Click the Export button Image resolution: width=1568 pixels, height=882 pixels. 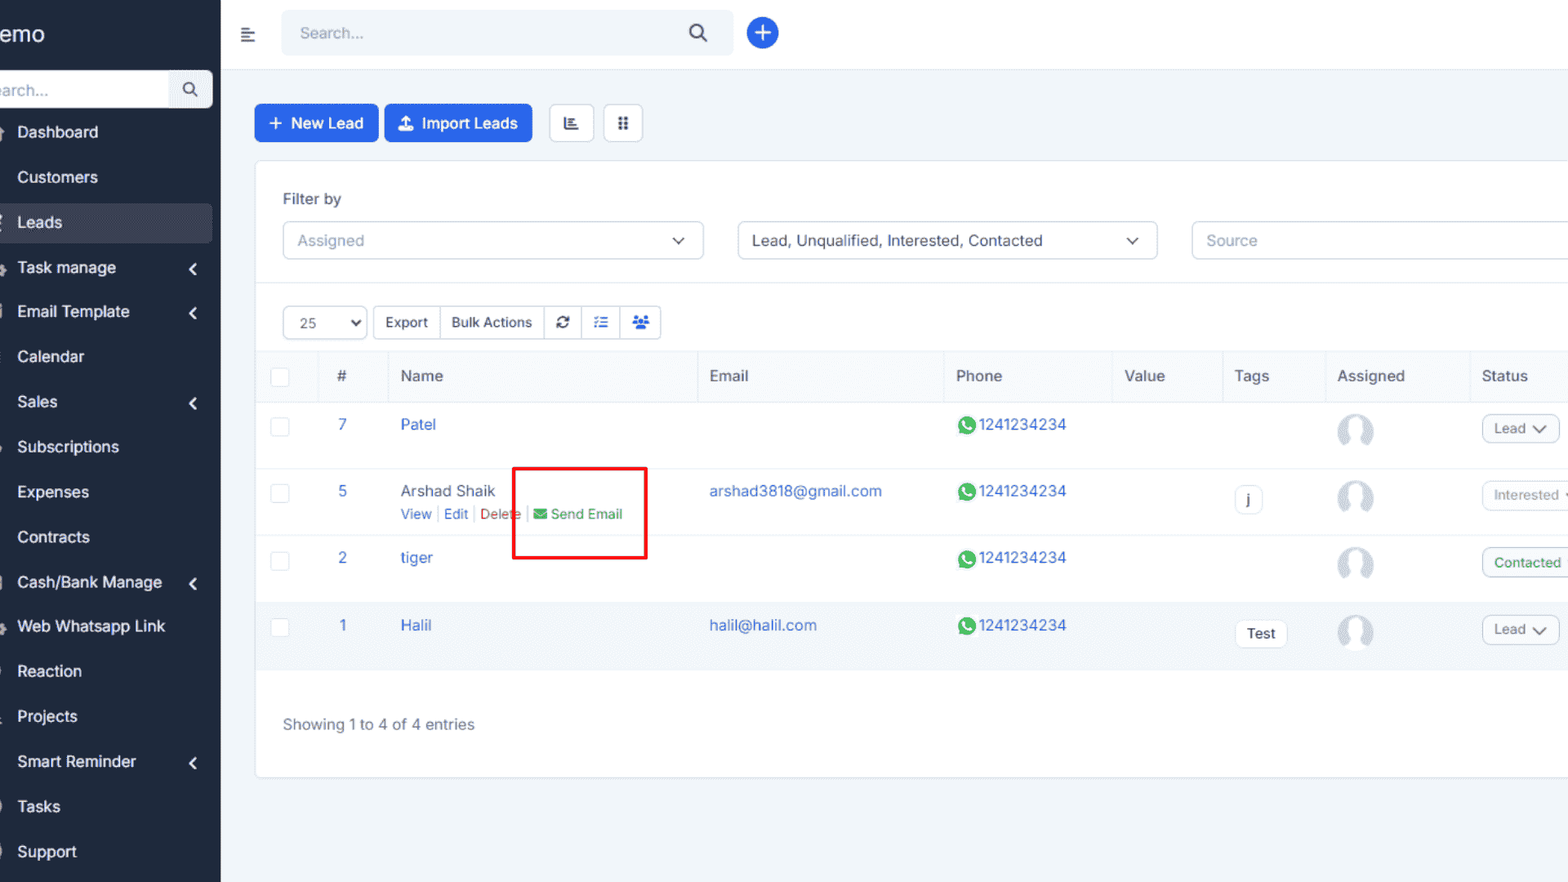(407, 323)
